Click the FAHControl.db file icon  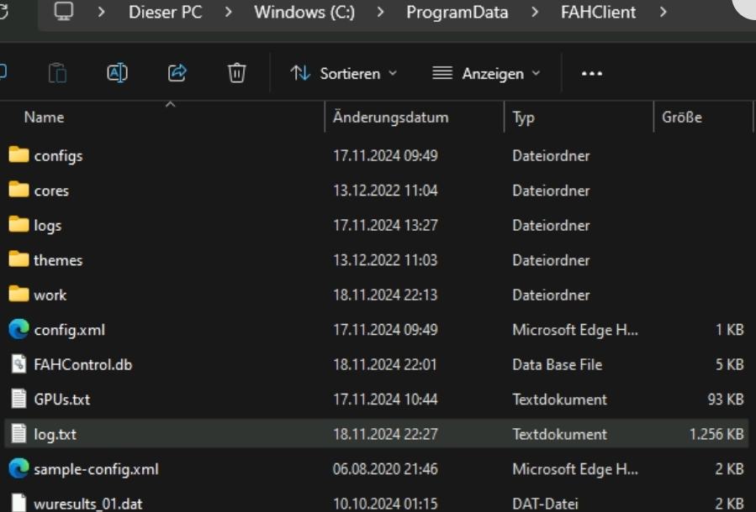(x=19, y=364)
